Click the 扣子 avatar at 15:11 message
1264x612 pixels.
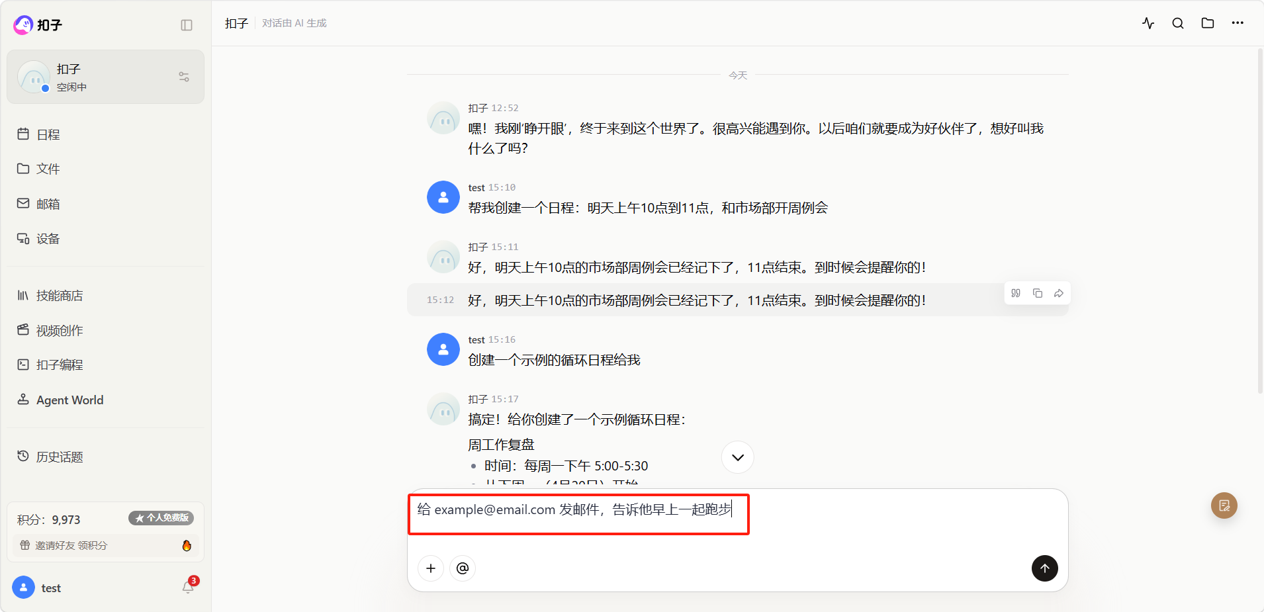443,257
